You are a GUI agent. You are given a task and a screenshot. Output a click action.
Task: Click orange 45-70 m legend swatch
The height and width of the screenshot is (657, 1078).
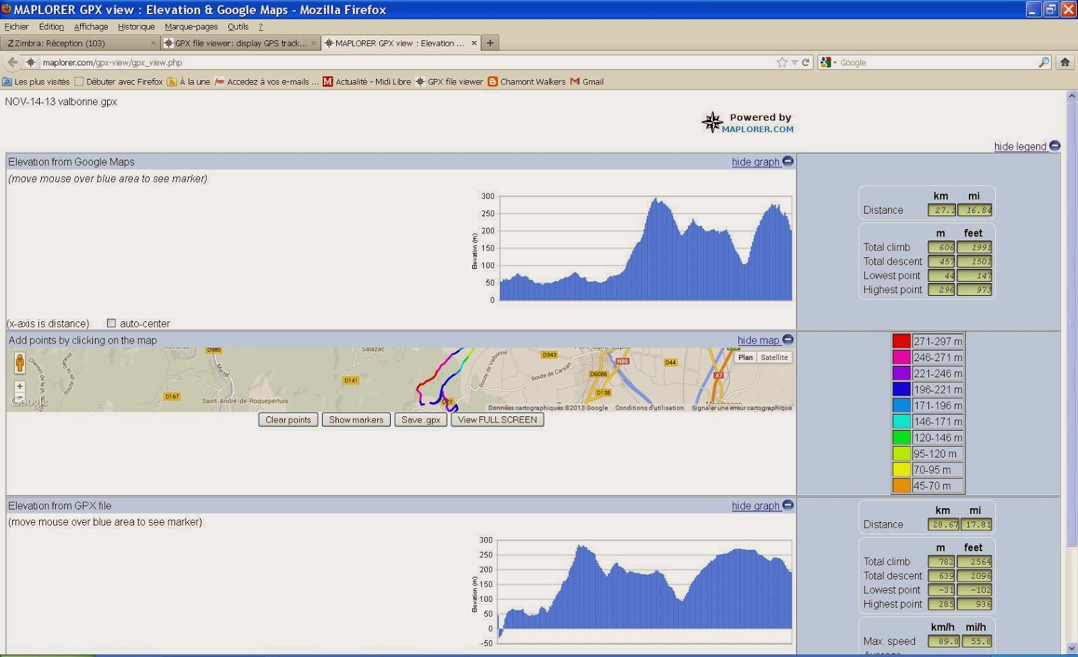pos(901,485)
